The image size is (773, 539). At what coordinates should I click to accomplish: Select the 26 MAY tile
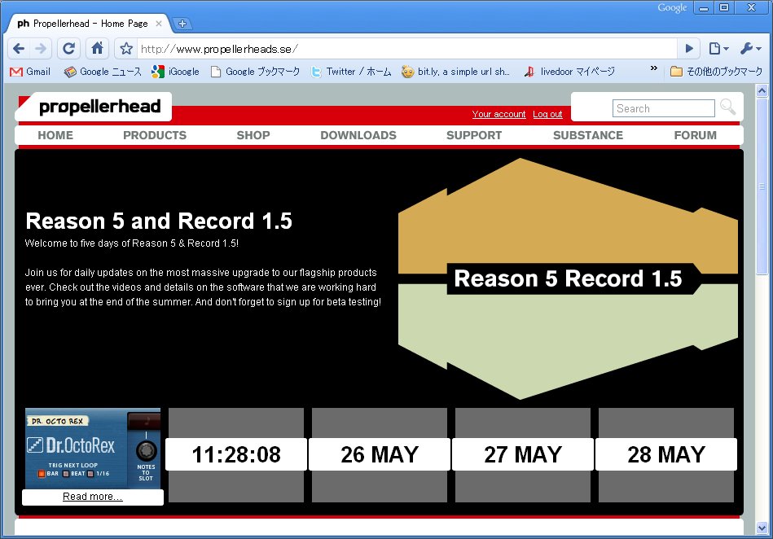(x=380, y=455)
